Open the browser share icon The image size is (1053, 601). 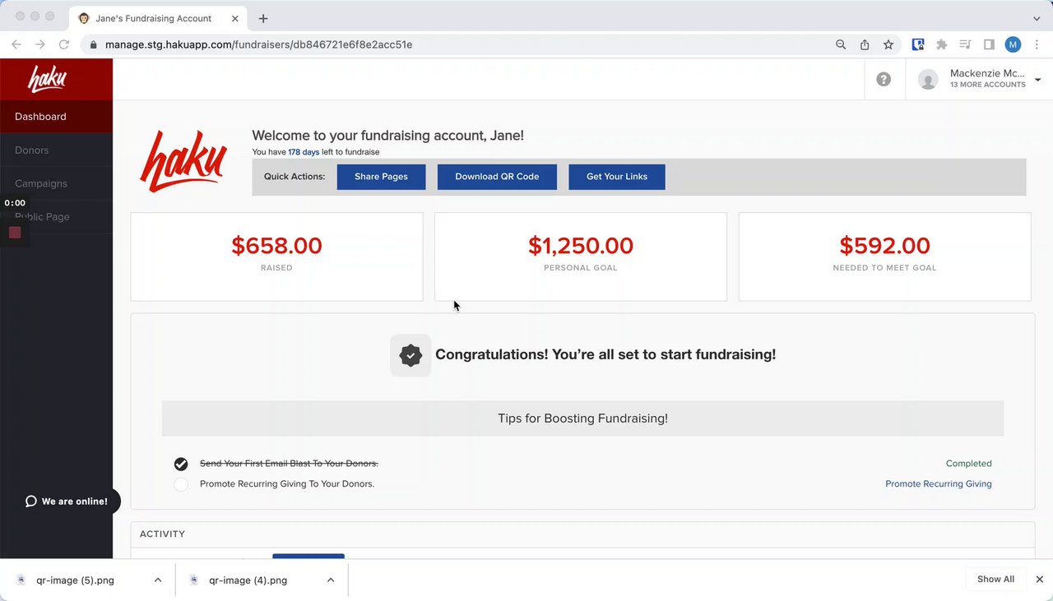coord(865,44)
